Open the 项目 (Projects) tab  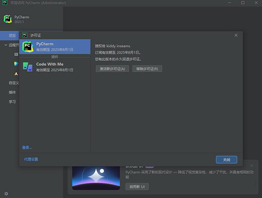click(x=12, y=35)
